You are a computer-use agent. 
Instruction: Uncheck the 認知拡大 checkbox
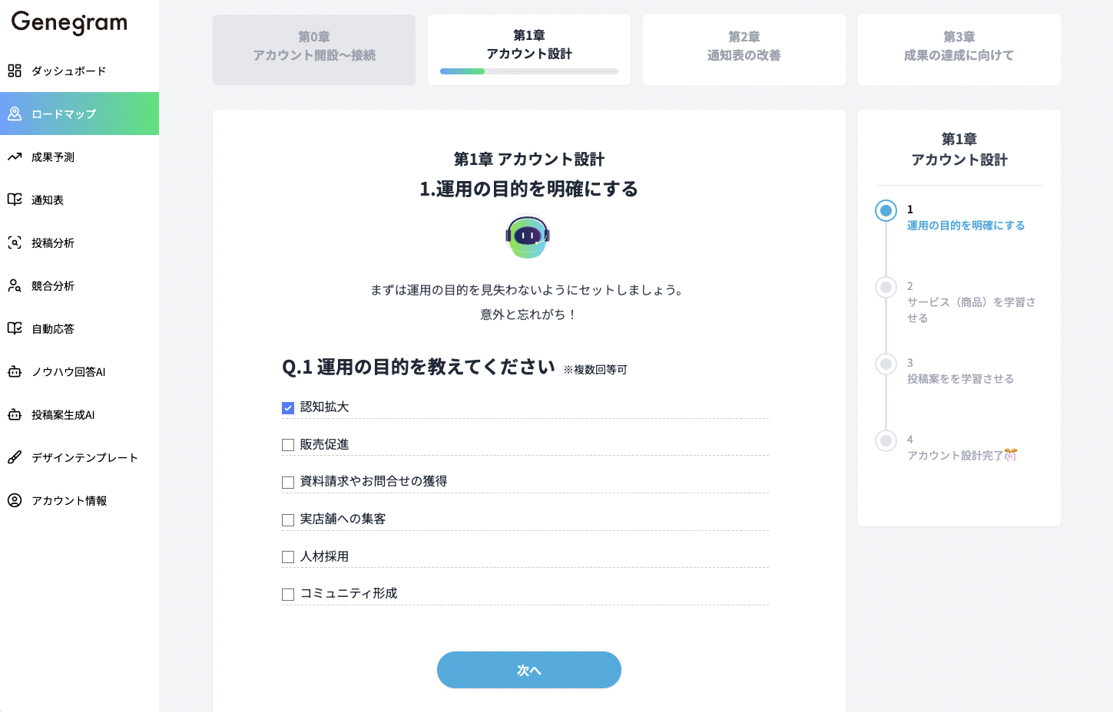pos(288,408)
